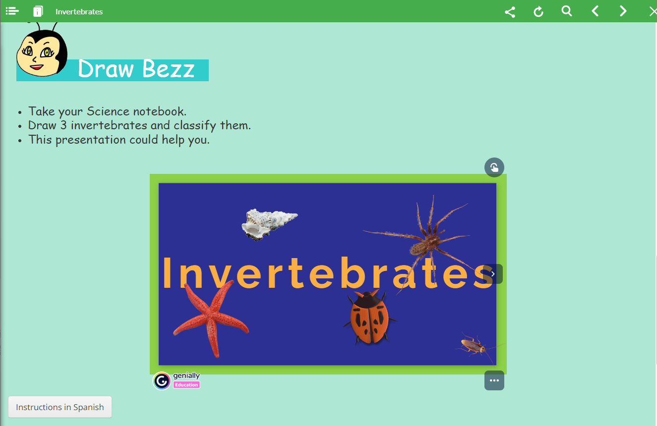Open the Genially three-dots options menu
The image size is (657, 426).
(494, 380)
